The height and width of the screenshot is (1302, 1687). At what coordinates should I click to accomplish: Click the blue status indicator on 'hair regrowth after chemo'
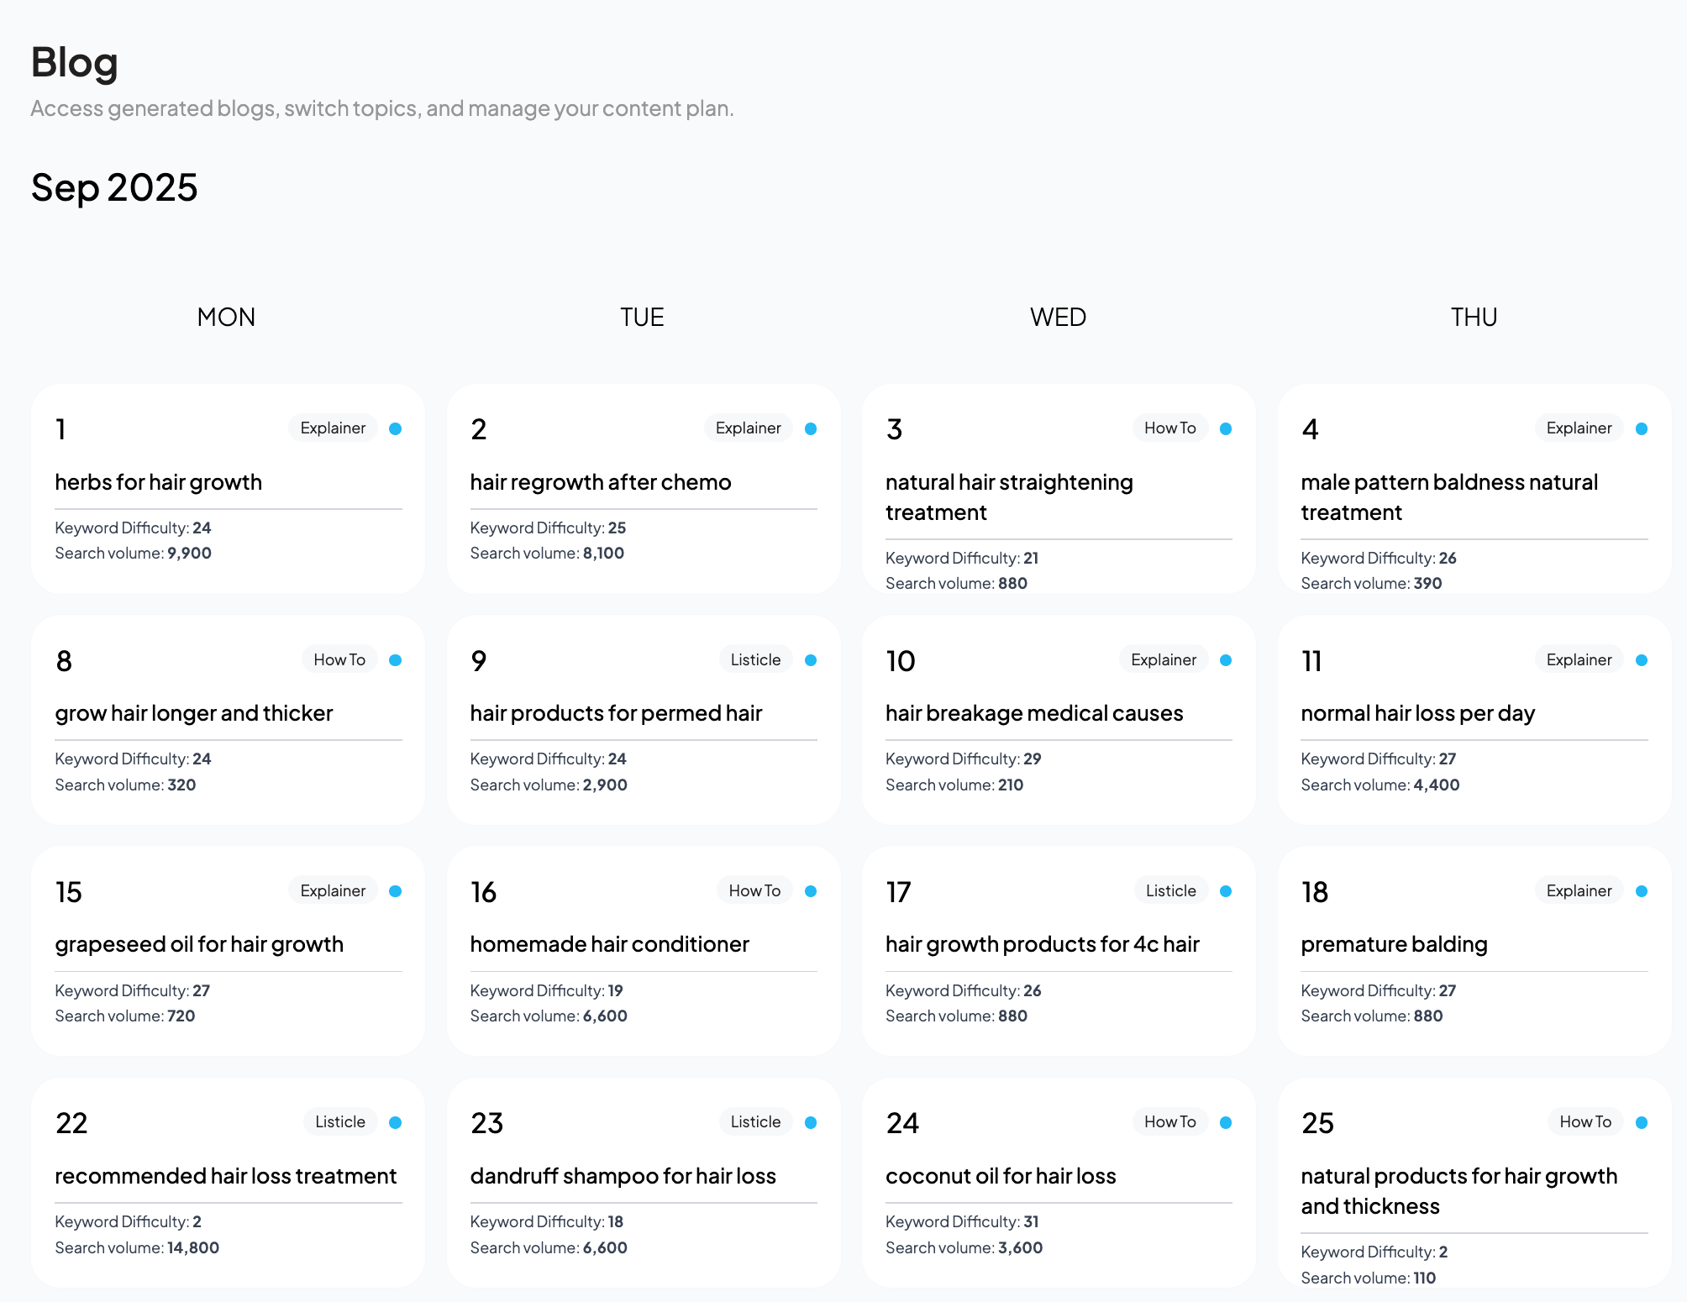(810, 428)
